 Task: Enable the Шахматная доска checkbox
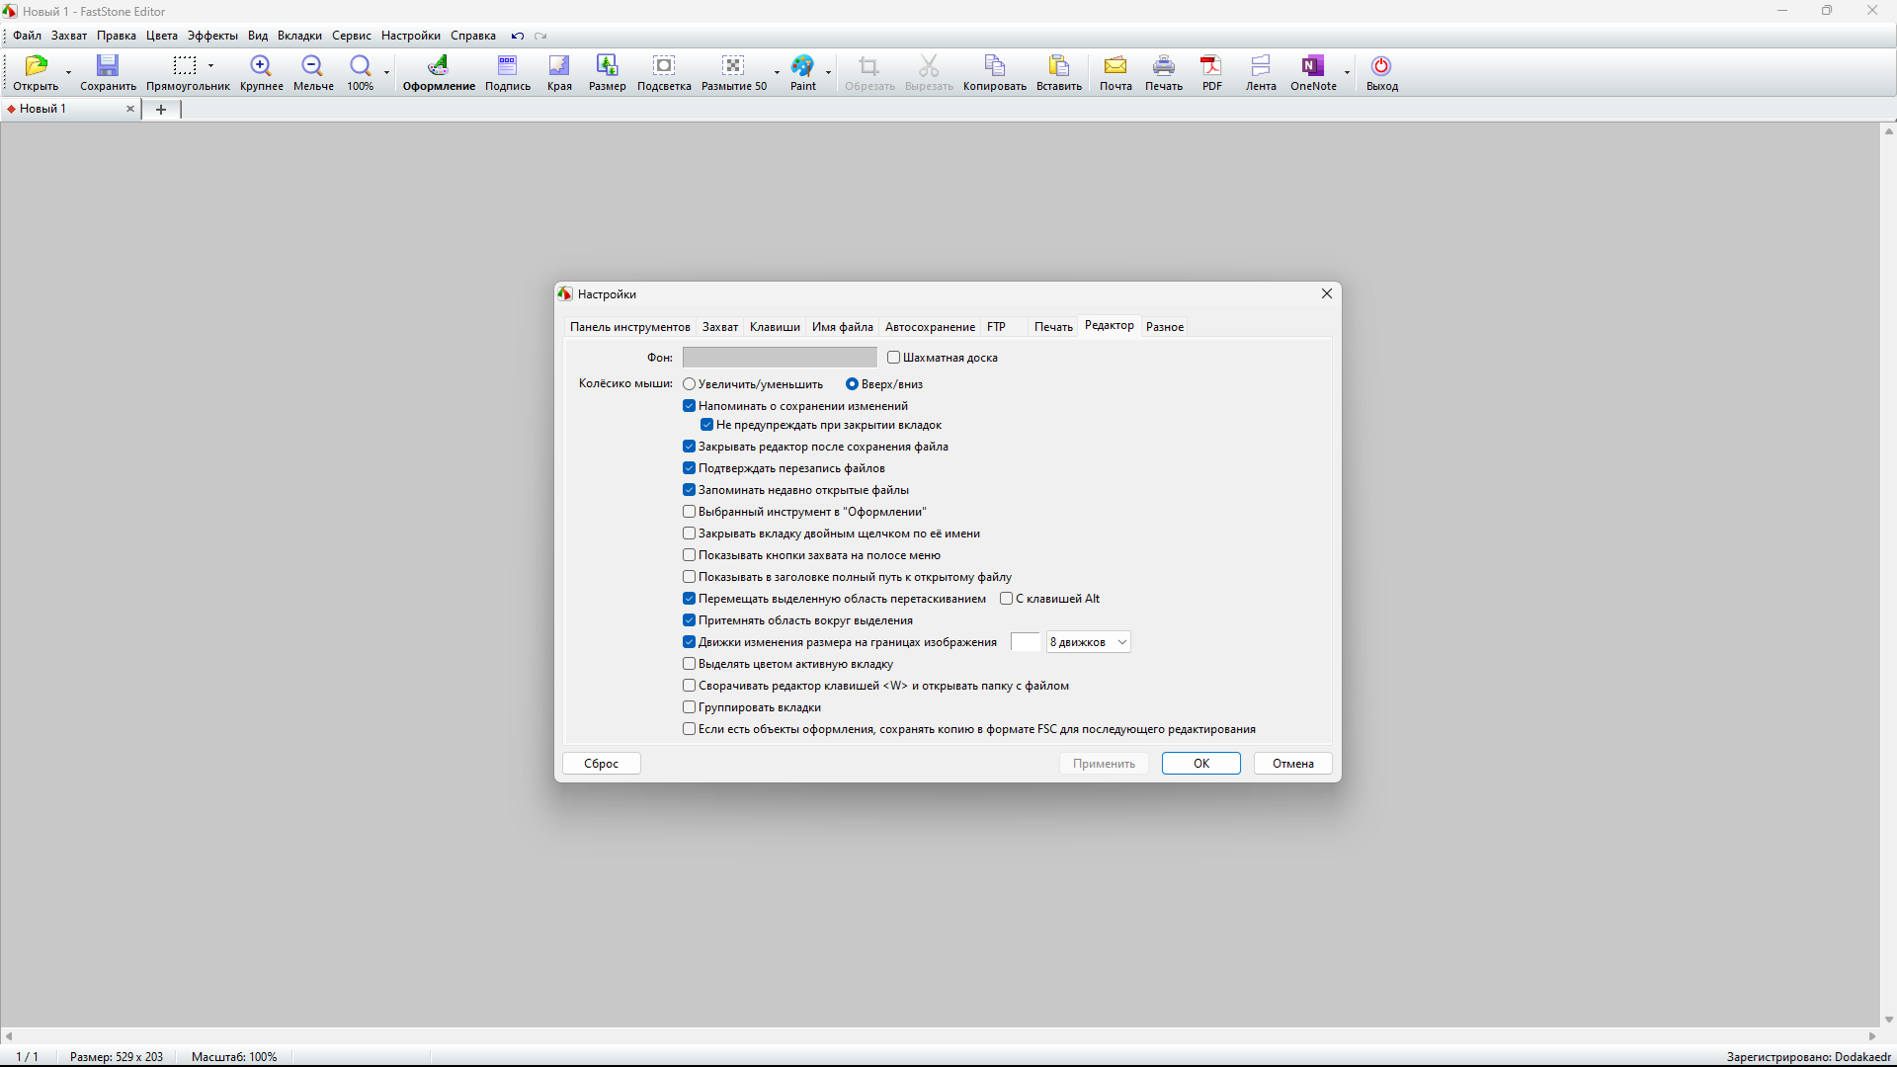(x=894, y=358)
